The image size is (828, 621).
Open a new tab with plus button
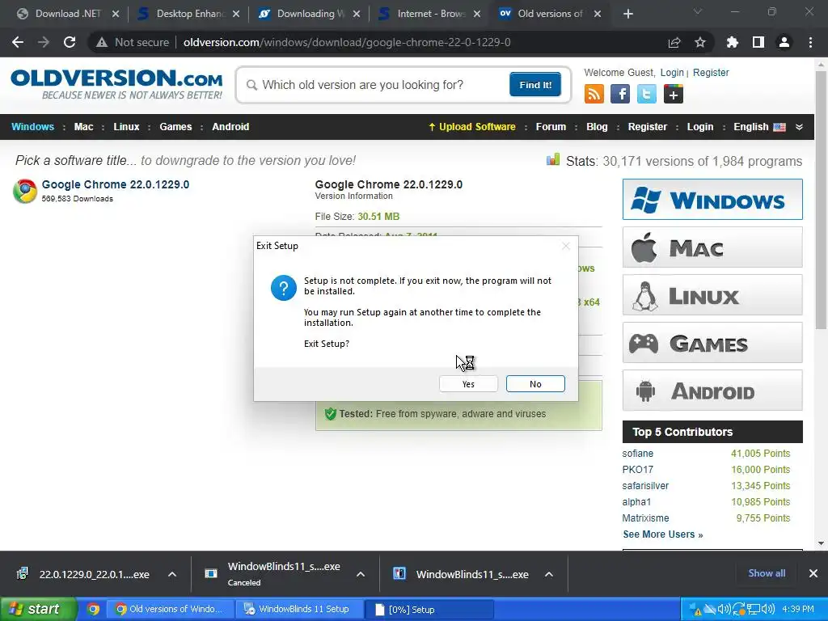point(627,14)
